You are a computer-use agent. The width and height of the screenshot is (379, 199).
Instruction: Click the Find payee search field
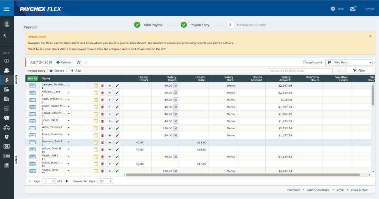point(300,71)
